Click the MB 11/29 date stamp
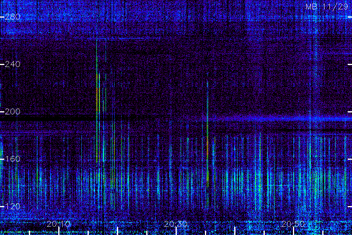The image size is (352, 235). [327, 7]
